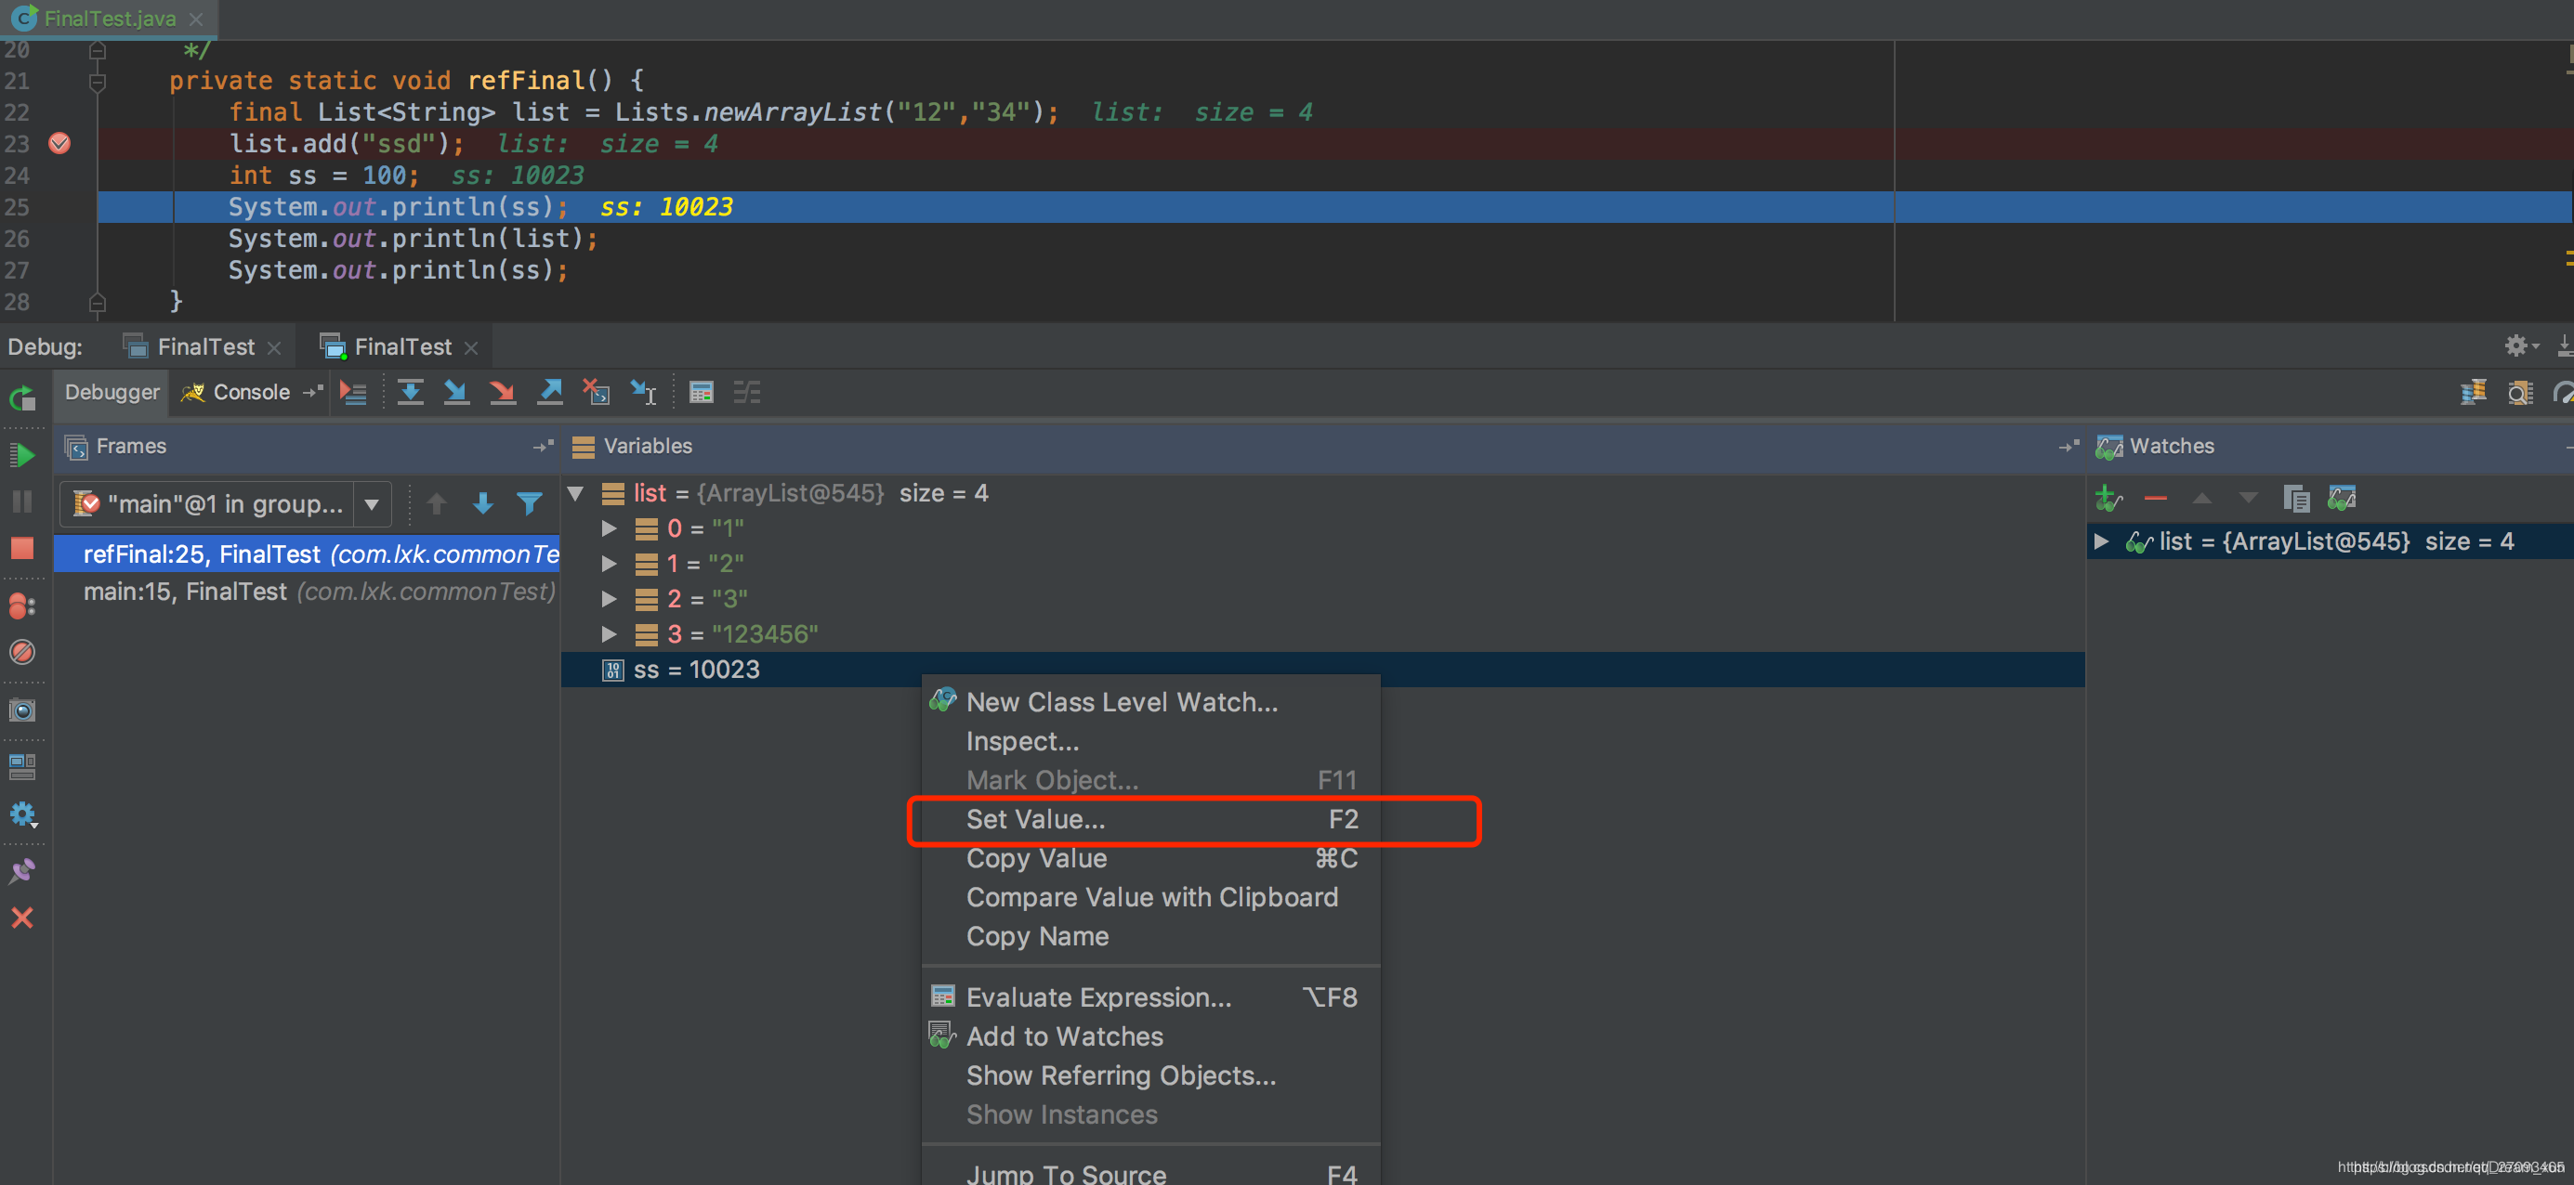The height and width of the screenshot is (1185, 2574).
Task: Click the Step Out icon
Action: coord(549,392)
